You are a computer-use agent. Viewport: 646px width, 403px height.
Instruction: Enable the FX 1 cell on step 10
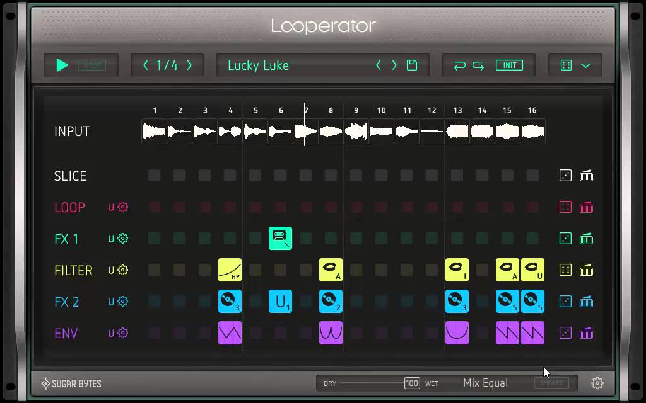[381, 239]
